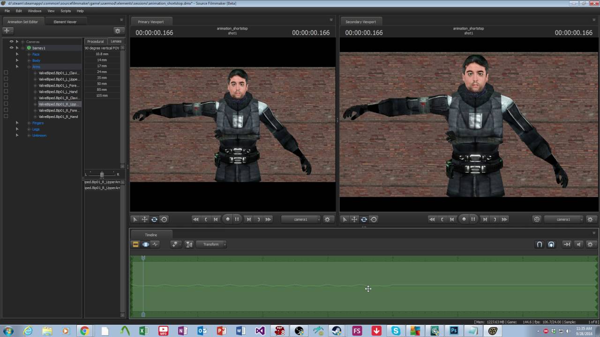Toggle frame snap magnet in timeline

tap(551, 244)
